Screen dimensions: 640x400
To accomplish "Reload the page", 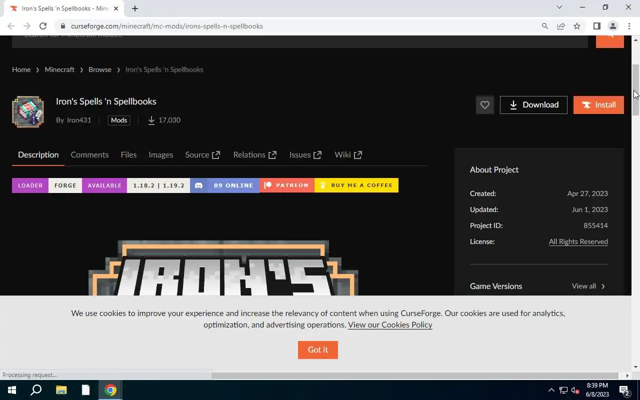I will (43, 26).
